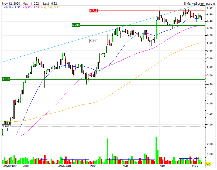Screen dimensions: 217x170
Task: Click the Dec axis label
Action: pyautogui.click(x=26, y=166)
